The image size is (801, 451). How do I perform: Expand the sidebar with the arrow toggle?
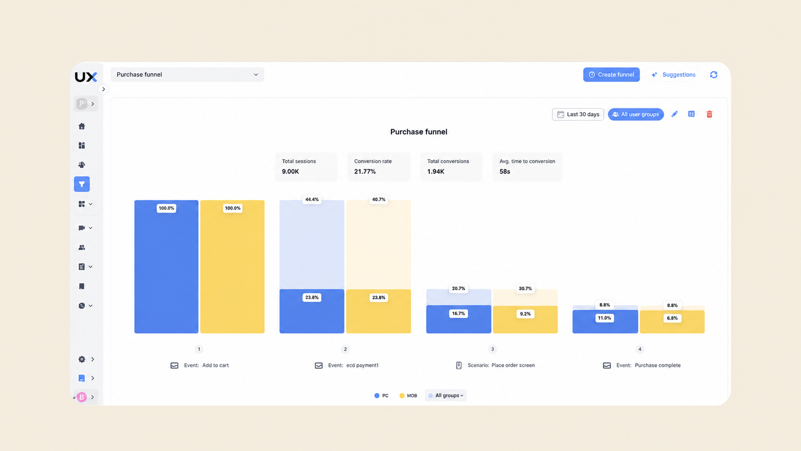104,89
